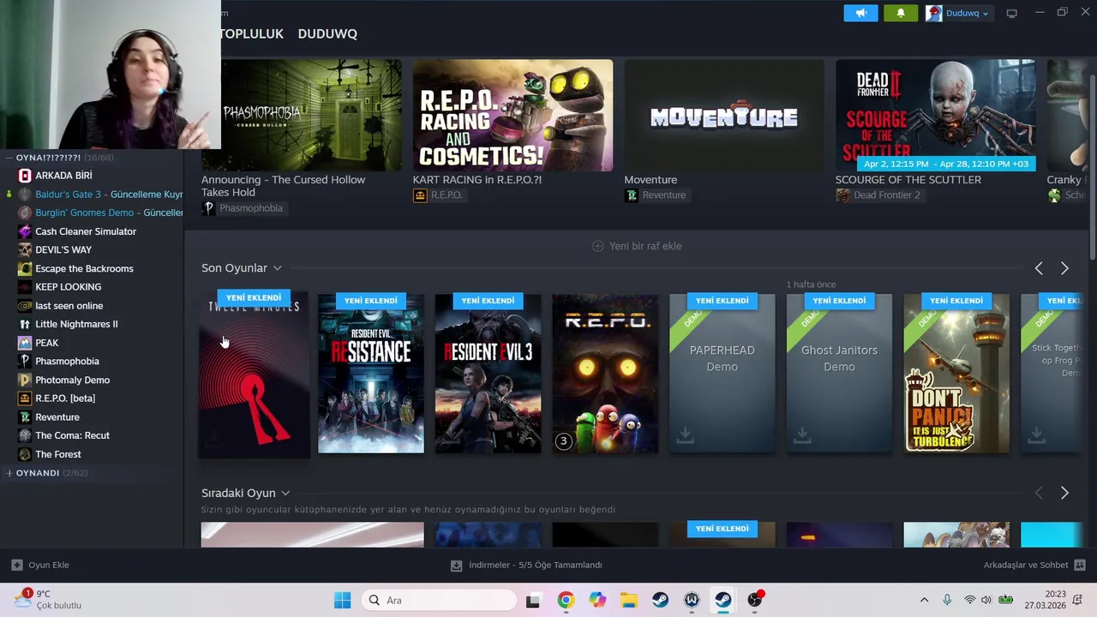
Task: Open the Duduwq account dropdown menu
Action: [957, 13]
